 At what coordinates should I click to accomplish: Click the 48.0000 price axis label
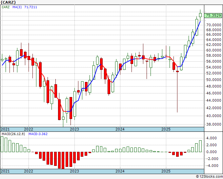click(213, 86)
